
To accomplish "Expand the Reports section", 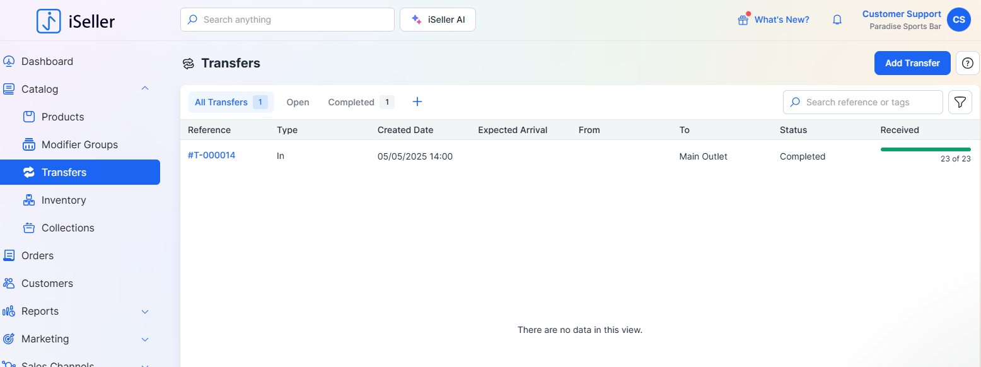I will 144,312.
